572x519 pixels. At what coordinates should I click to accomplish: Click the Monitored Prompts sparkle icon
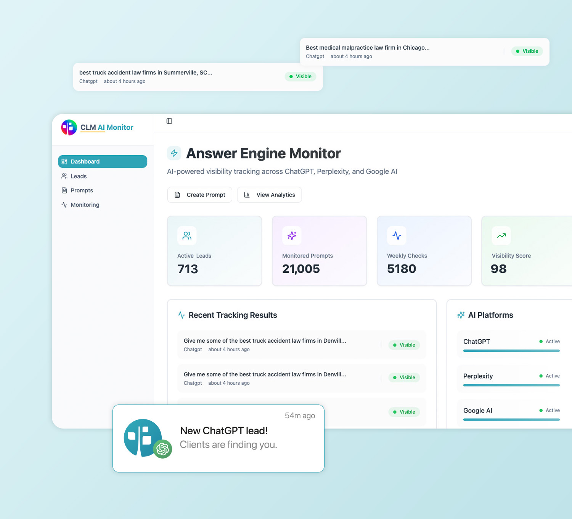[292, 236]
